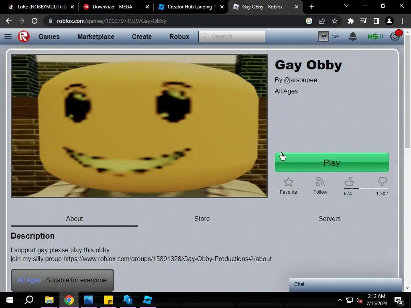The image size is (411, 308).
Task: Bookmark this page with the star
Action: (335, 21)
